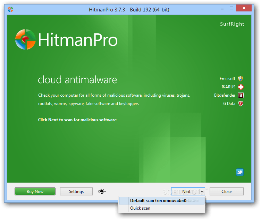Viewport: 261px width, 220px height.
Task: Minimize the HitmanPro window
Action: pos(222,8)
